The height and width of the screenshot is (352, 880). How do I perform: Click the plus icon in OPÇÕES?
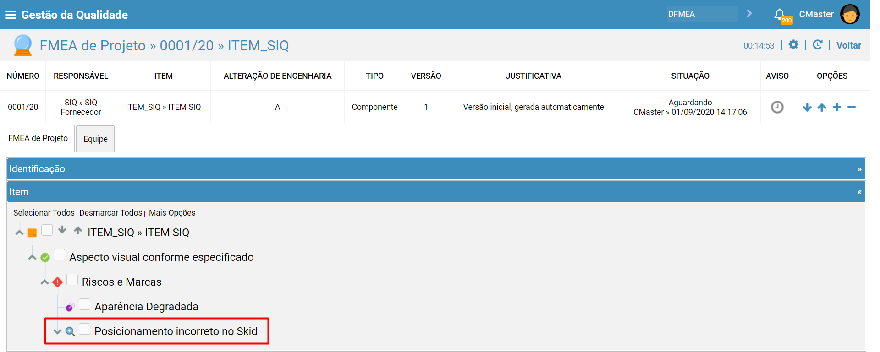click(x=837, y=107)
